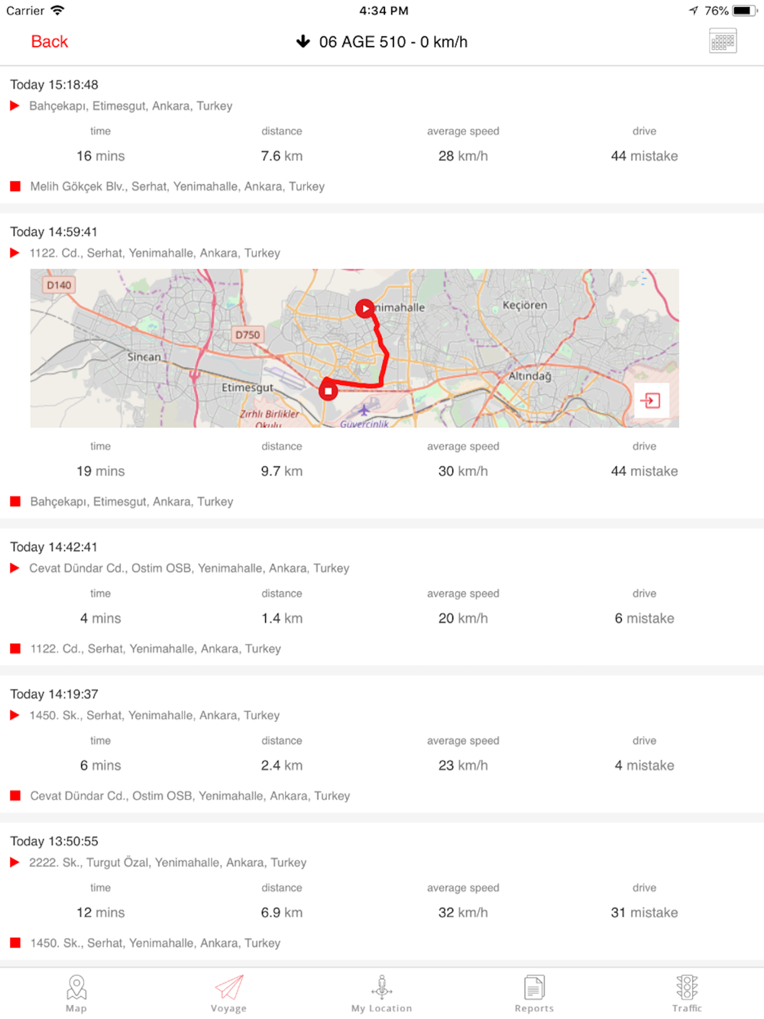This screenshot has height=1019, width=764.
Task: Open My Location tab icon
Action: [381, 993]
